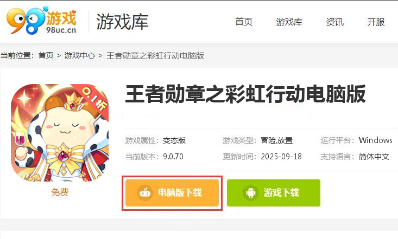Open the 开服 navigation item
Image resolution: width=398 pixels, height=239 pixels.
[x=376, y=22]
